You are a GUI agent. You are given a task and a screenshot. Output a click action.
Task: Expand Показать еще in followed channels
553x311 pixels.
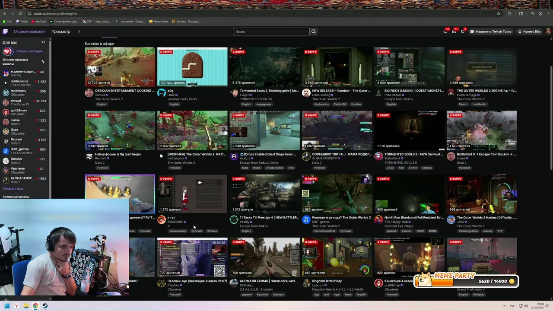13,189
